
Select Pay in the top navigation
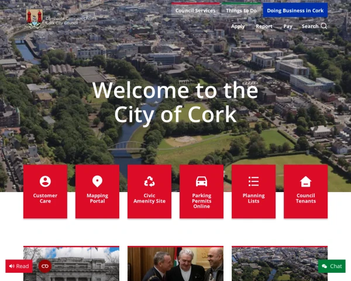(x=288, y=26)
